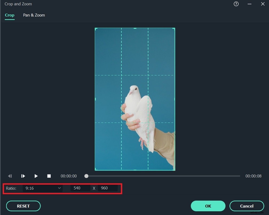Expand the aspect ratio chevron
This screenshot has width=269, height=215.
[x=59, y=188]
